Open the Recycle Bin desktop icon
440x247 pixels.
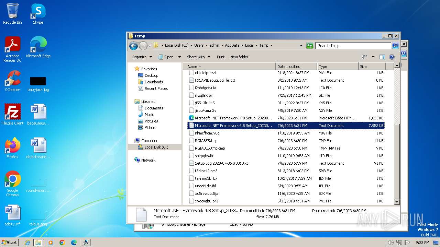coord(12,14)
